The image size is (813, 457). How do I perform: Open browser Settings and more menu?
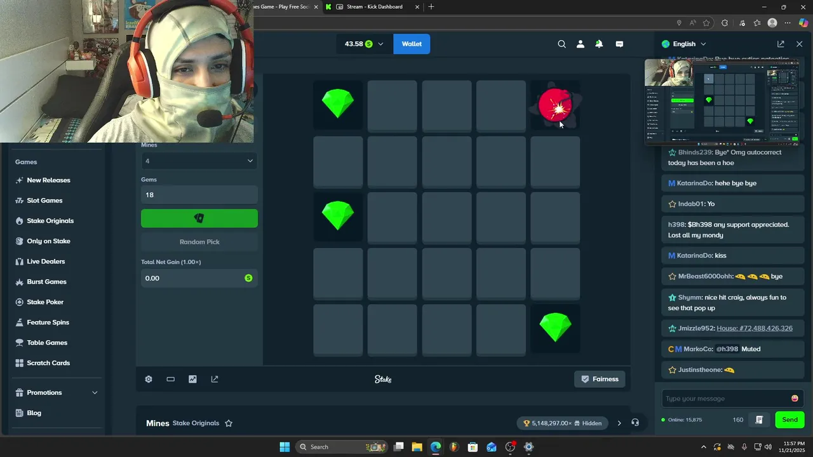tap(788, 23)
